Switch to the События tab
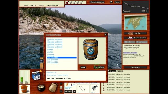The width and height of the screenshot is (168, 94). coord(120,71)
